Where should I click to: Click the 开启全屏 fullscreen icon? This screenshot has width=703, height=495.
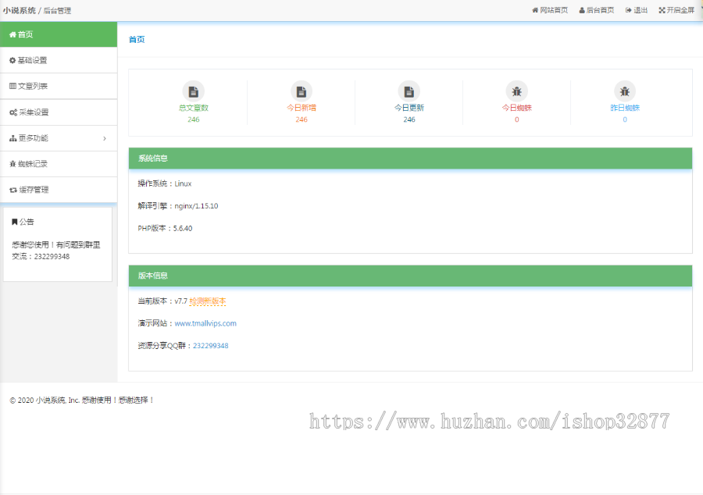coord(662,9)
